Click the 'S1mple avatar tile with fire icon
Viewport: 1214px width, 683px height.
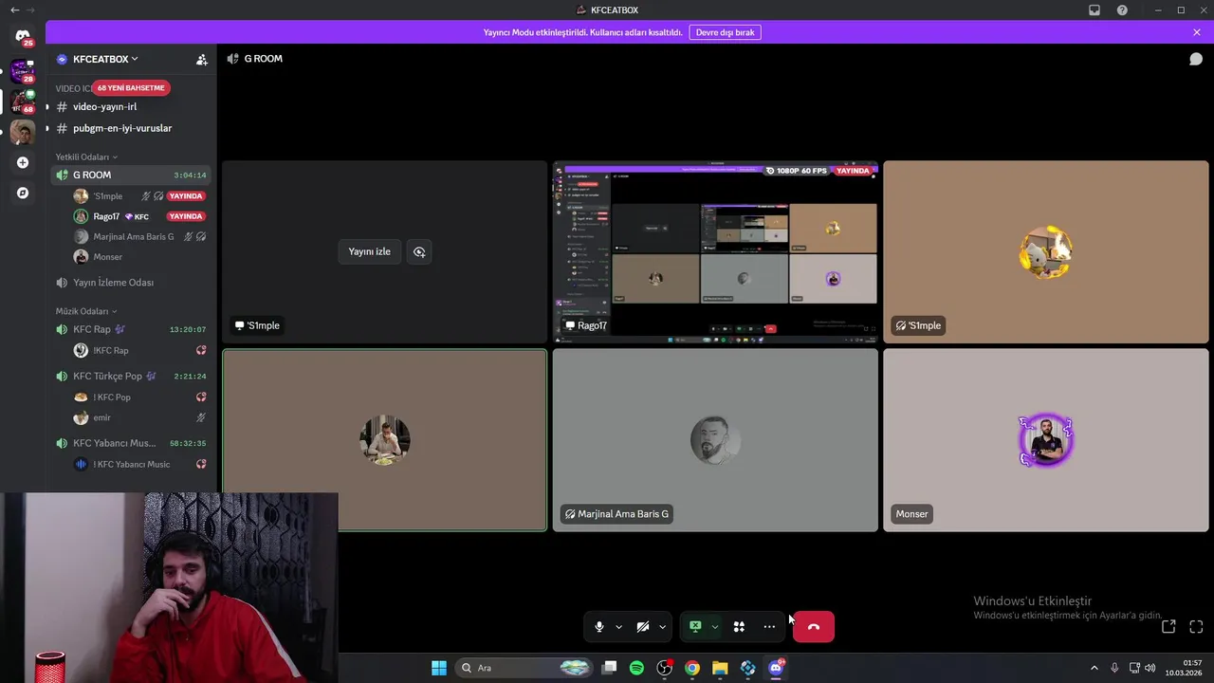[1046, 251]
